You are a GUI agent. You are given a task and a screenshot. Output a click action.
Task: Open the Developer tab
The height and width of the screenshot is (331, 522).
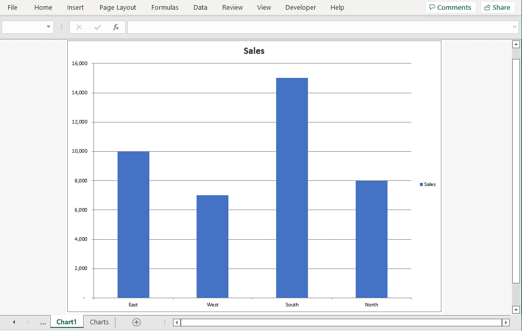point(300,7)
